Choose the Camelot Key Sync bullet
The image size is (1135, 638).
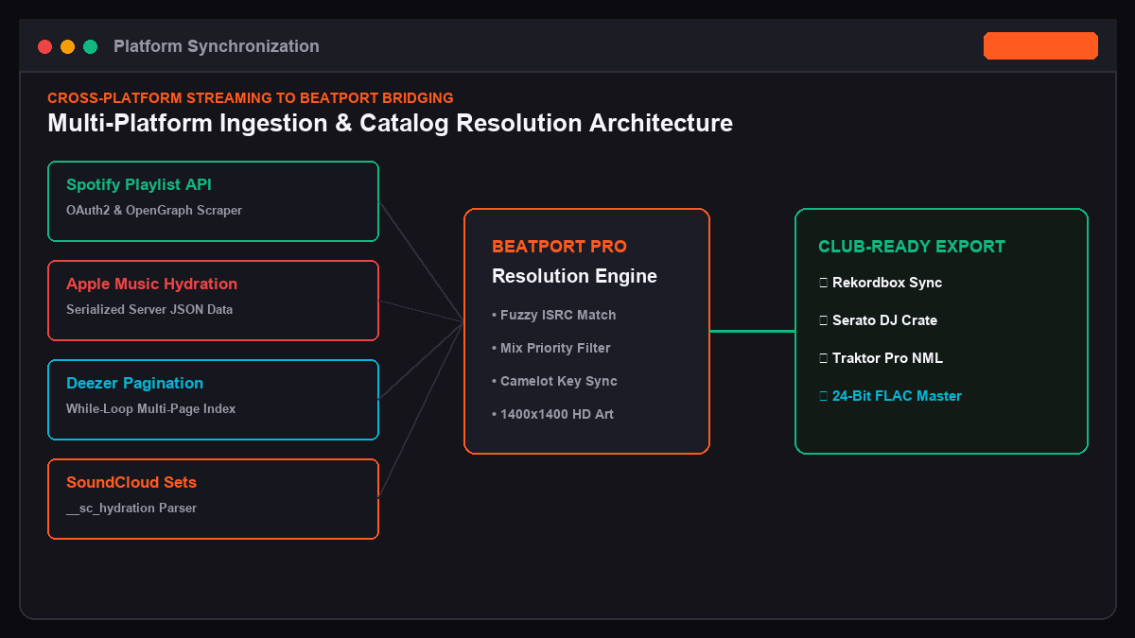tap(554, 381)
